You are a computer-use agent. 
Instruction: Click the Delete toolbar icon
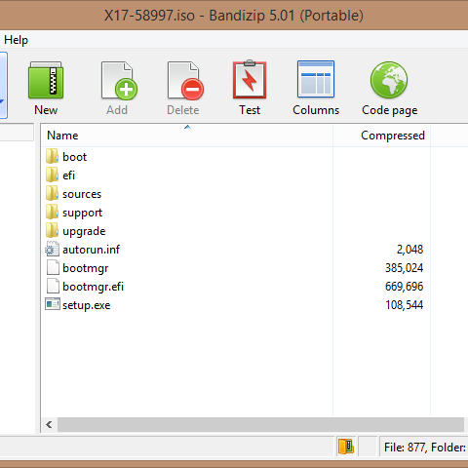(185, 80)
